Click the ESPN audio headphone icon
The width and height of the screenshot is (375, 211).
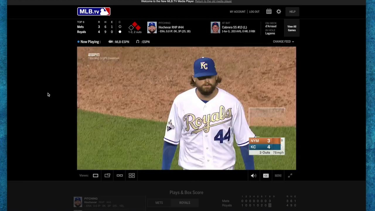[x=138, y=42]
